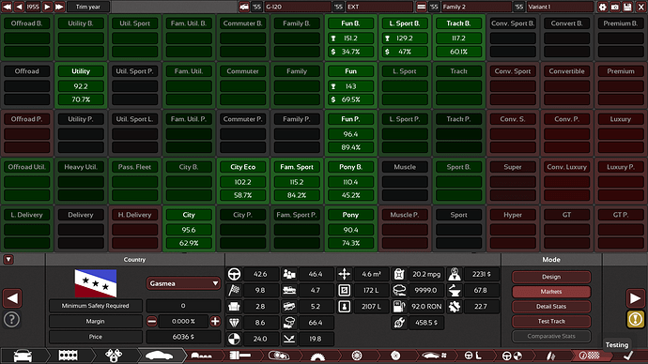Click the fuel pump octane icon
This screenshot has height=364, width=648.
[x=399, y=306]
